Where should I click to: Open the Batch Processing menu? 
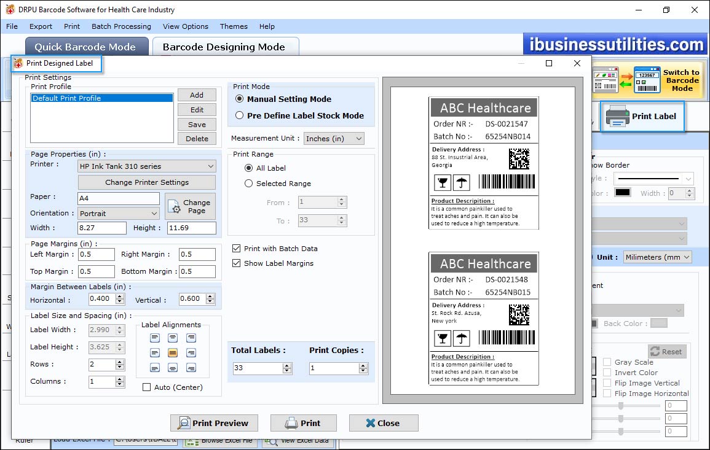pos(121,26)
